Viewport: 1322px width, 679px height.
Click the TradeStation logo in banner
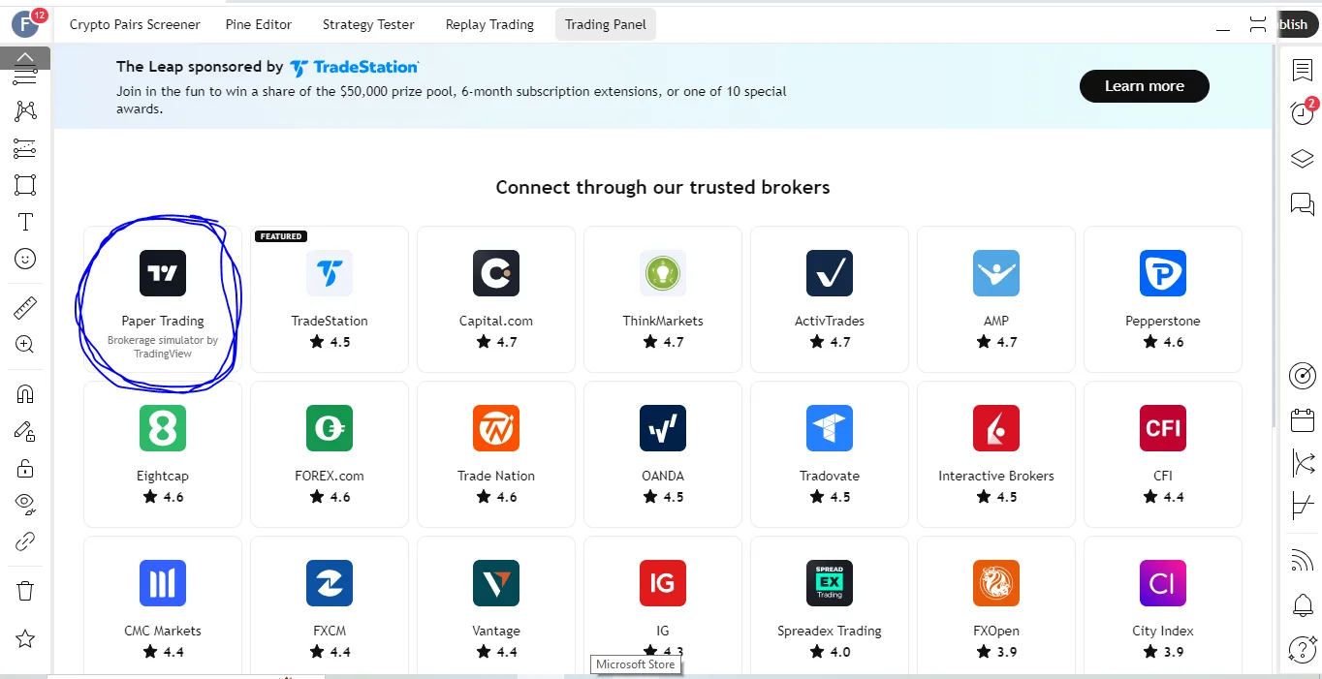[355, 67]
